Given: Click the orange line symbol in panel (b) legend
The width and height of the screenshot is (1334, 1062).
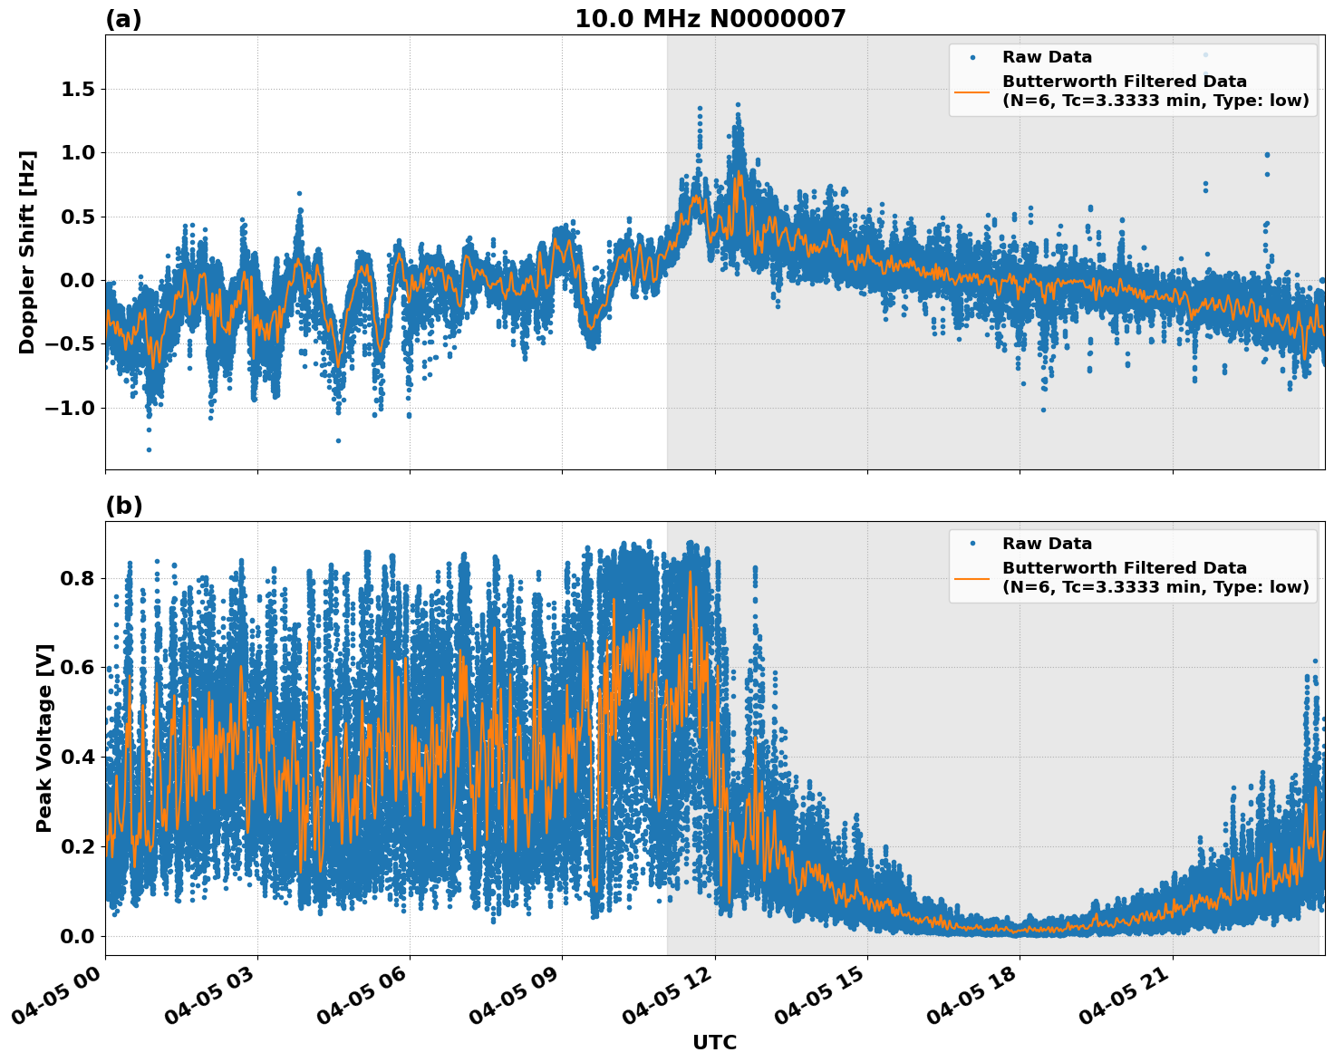Looking at the screenshot, I should click(x=971, y=578).
